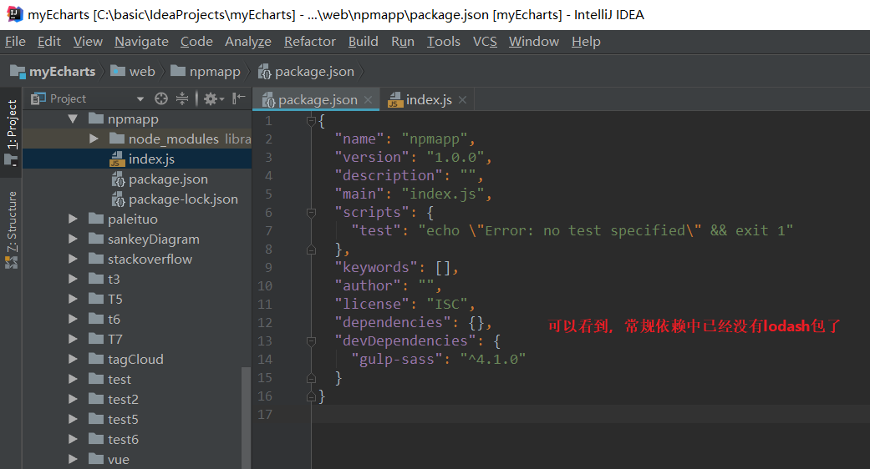Expand the sankeyDiagram folder arrow

(x=73, y=240)
